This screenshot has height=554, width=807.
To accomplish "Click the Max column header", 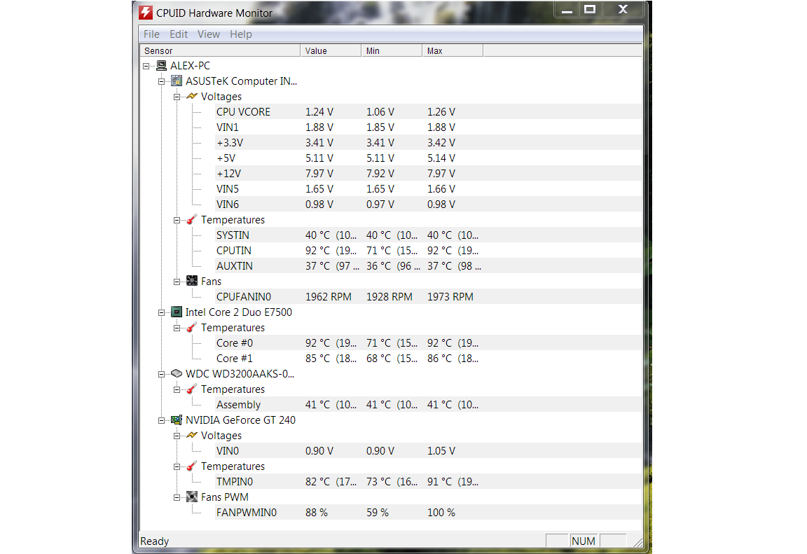I will tap(453, 50).
